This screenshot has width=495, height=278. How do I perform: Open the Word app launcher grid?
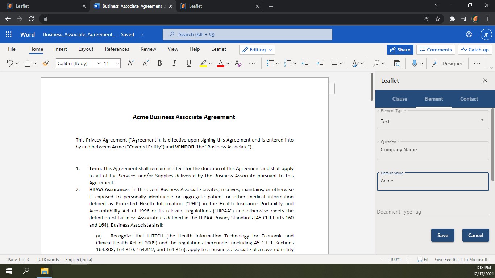9,34
